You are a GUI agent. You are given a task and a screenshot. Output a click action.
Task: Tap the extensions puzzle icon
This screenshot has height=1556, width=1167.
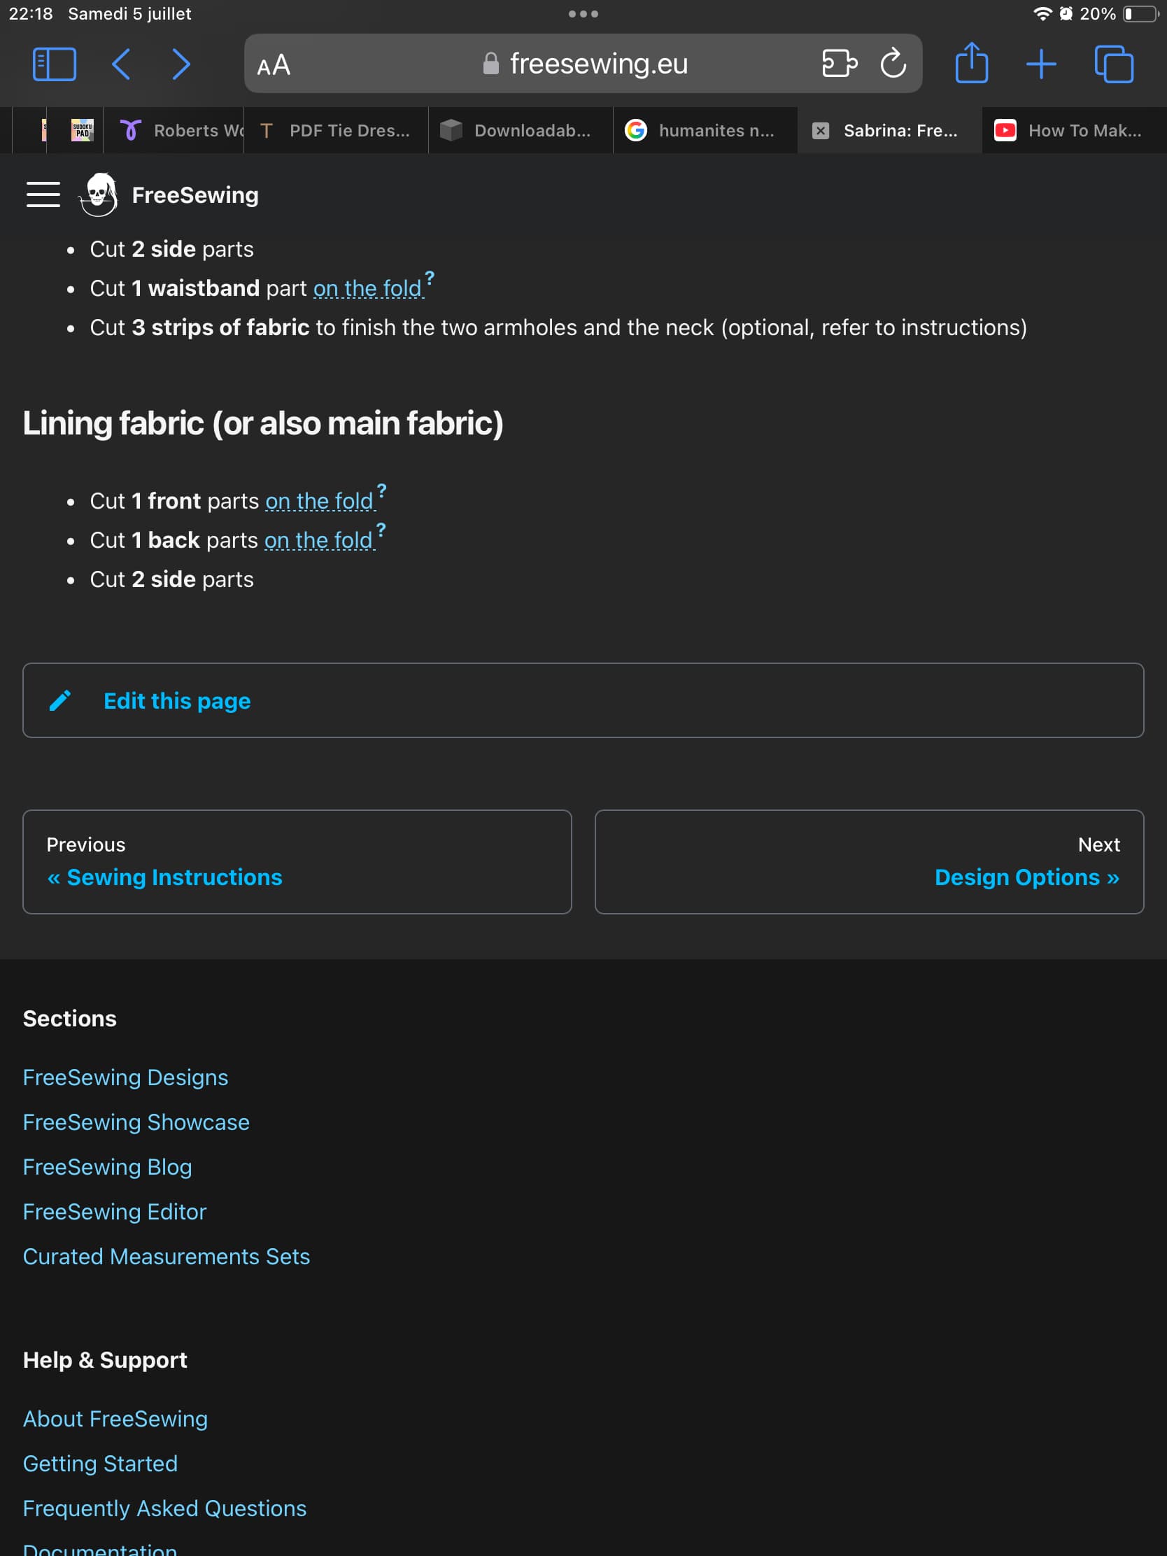(839, 63)
